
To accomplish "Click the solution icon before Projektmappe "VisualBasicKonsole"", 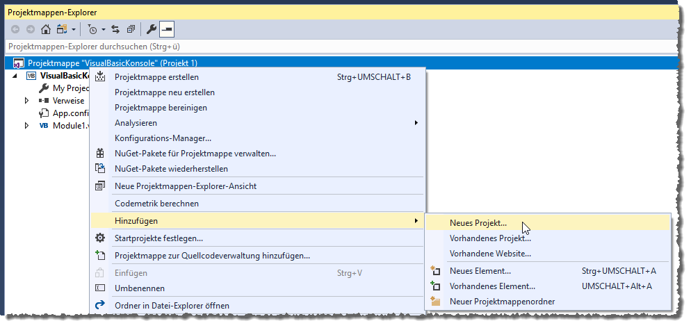I will pyautogui.click(x=18, y=63).
